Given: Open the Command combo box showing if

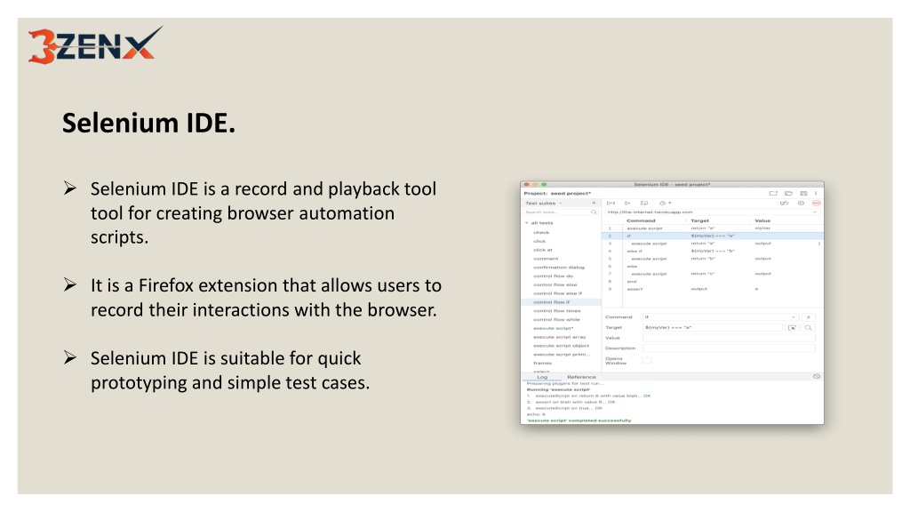Looking at the screenshot, I should [720, 317].
